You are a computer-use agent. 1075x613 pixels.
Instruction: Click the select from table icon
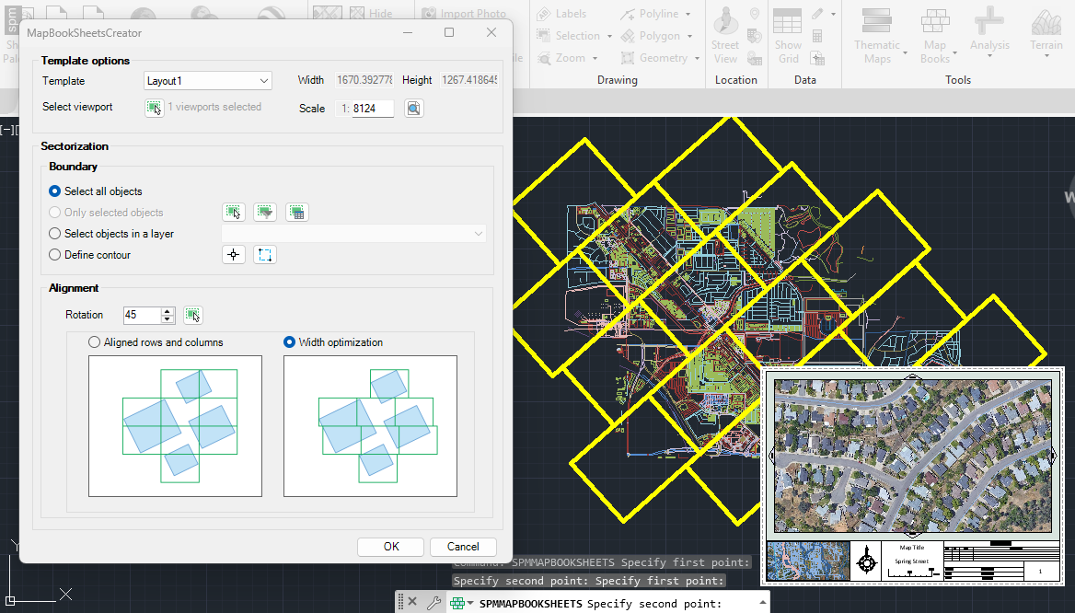296,213
